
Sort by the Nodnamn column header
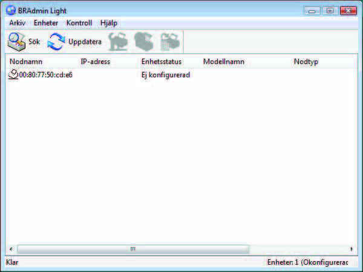coord(26,62)
